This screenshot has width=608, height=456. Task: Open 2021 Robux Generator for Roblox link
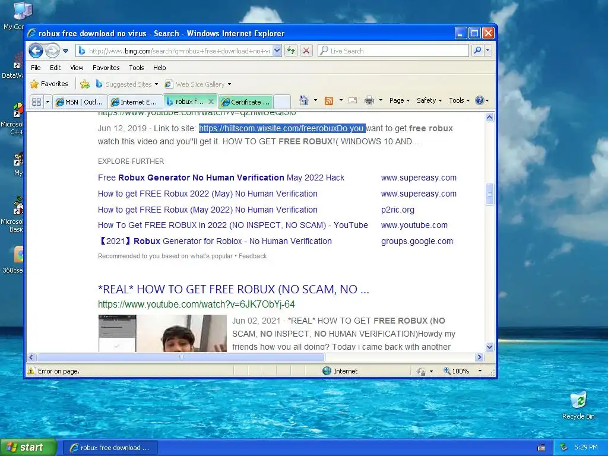215,241
